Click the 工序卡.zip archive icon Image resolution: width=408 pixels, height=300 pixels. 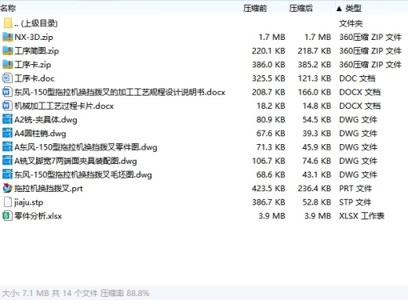(x=8, y=64)
